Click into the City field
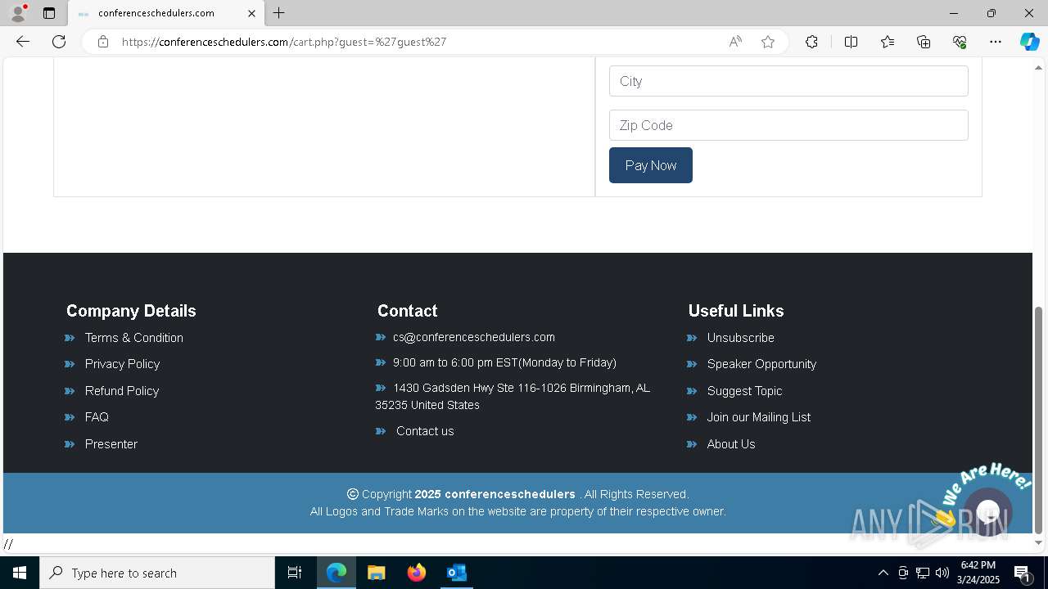This screenshot has height=589, width=1048. [788, 81]
